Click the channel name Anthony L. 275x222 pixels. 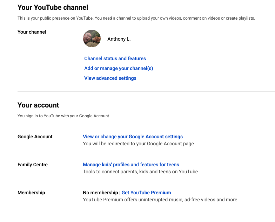click(x=119, y=39)
